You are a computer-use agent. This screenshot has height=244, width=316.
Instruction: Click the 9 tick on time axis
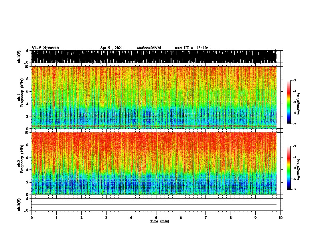[255, 218]
